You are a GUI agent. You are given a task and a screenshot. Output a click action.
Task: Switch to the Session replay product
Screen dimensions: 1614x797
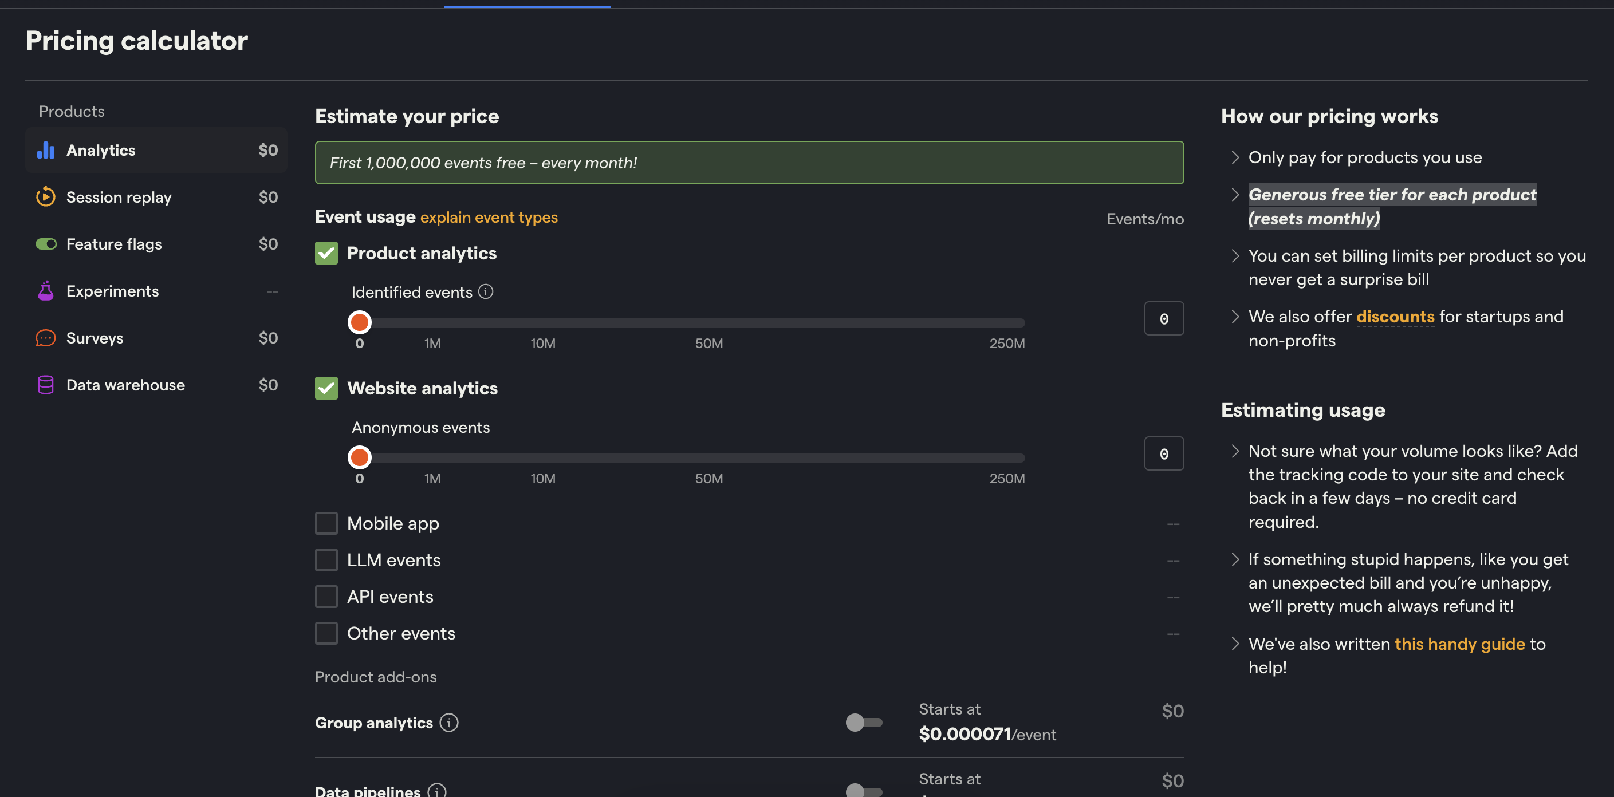click(x=119, y=197)
